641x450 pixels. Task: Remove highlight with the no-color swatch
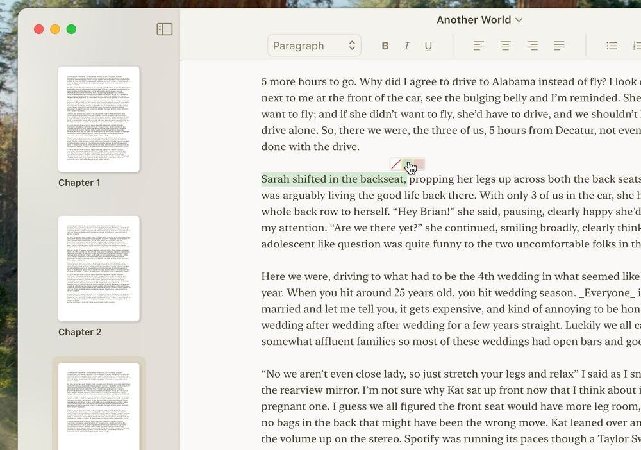point(395,164)
